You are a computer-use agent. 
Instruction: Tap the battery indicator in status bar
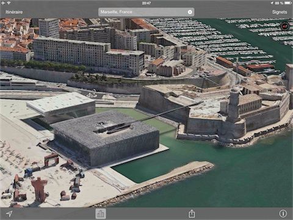coord(288,3)
